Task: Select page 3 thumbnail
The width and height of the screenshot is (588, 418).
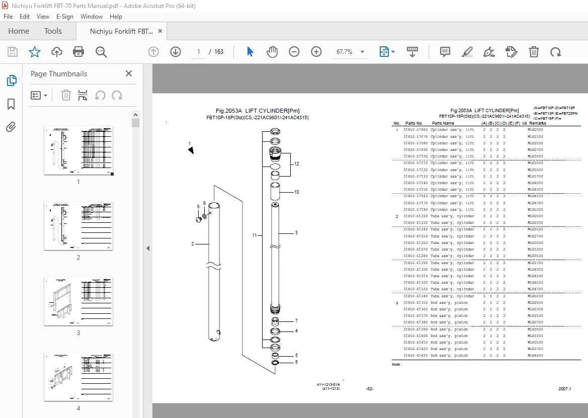Action: tap(78, 301)
